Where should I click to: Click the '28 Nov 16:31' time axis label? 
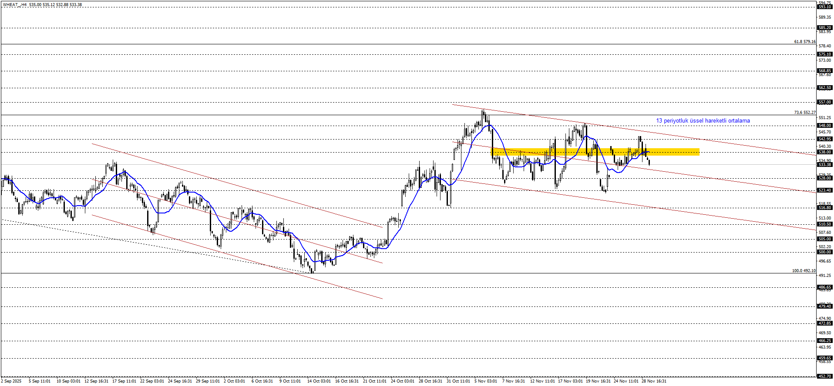(654, 381)
